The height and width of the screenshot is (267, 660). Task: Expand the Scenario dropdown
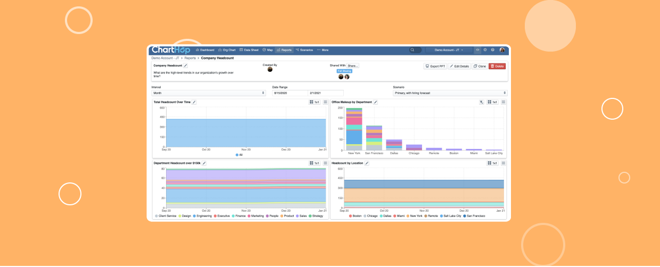pyautogui.click(x=450, y=93)
